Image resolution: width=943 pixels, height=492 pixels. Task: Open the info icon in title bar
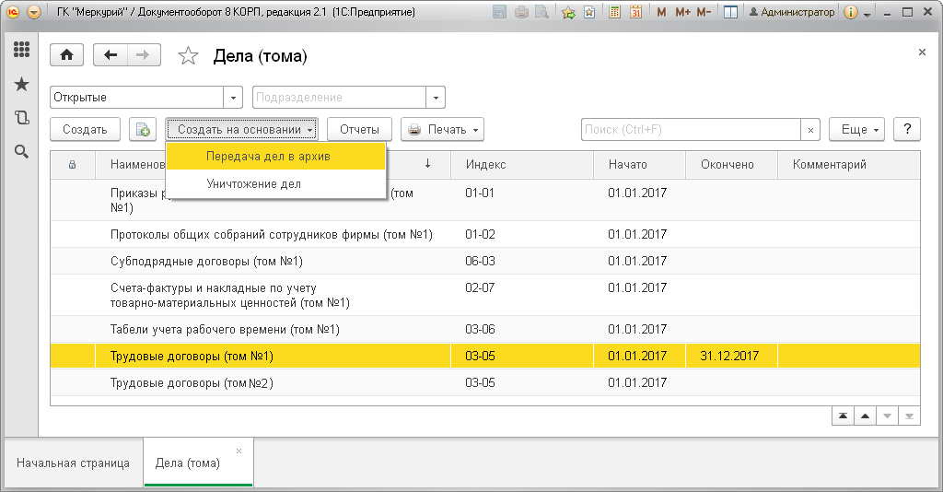850,12
